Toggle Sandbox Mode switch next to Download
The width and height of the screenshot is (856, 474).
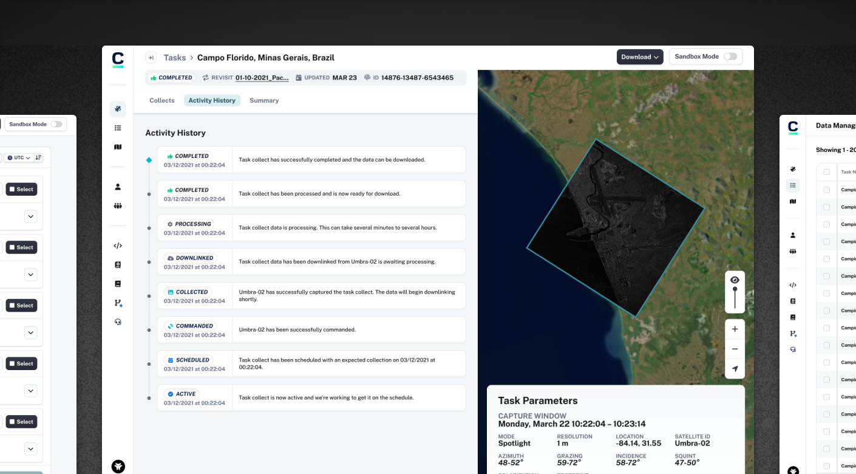click(x=730, y=57)
